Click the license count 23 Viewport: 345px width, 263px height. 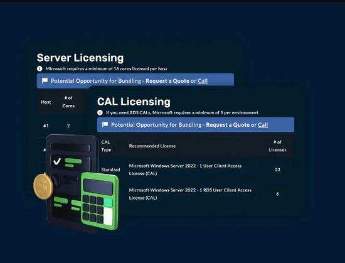(277, 169)
